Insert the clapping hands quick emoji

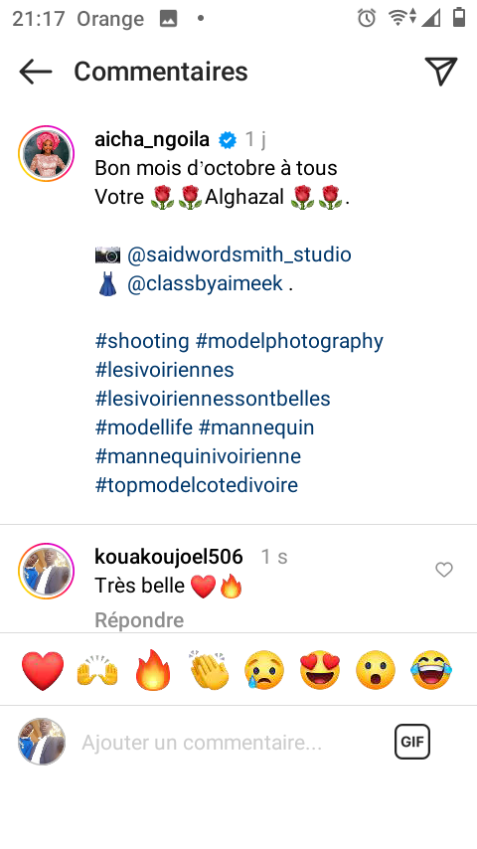[210, 670]
